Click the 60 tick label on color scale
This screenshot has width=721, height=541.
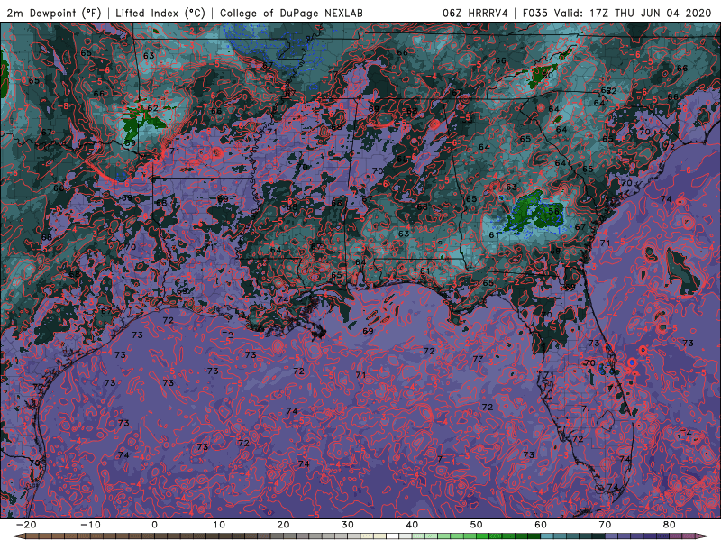pos(541,525)
